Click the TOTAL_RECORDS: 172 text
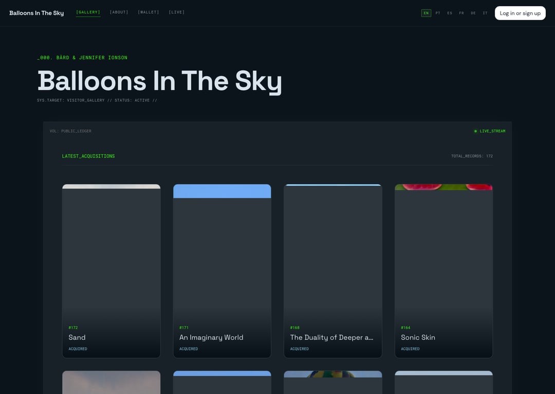The height and width of the screenshot is (394, 555). [x=472, y=156]
